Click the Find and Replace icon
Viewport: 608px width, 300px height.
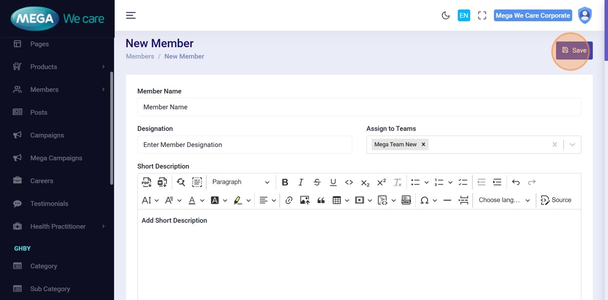point(181,182)
